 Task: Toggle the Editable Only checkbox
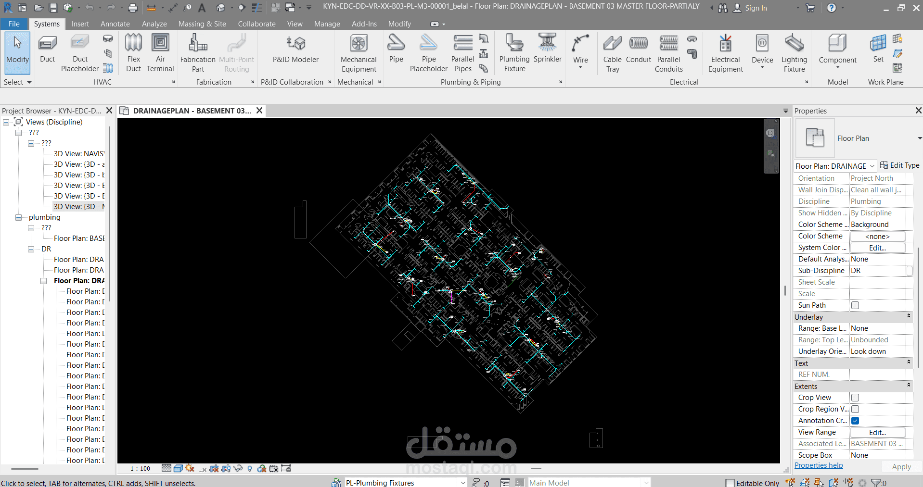[x=730, y=483]
